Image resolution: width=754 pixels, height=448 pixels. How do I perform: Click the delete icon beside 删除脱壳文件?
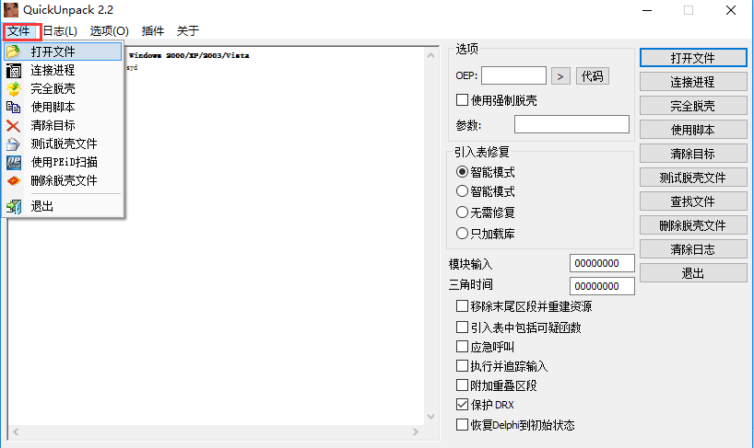point(14,181)
